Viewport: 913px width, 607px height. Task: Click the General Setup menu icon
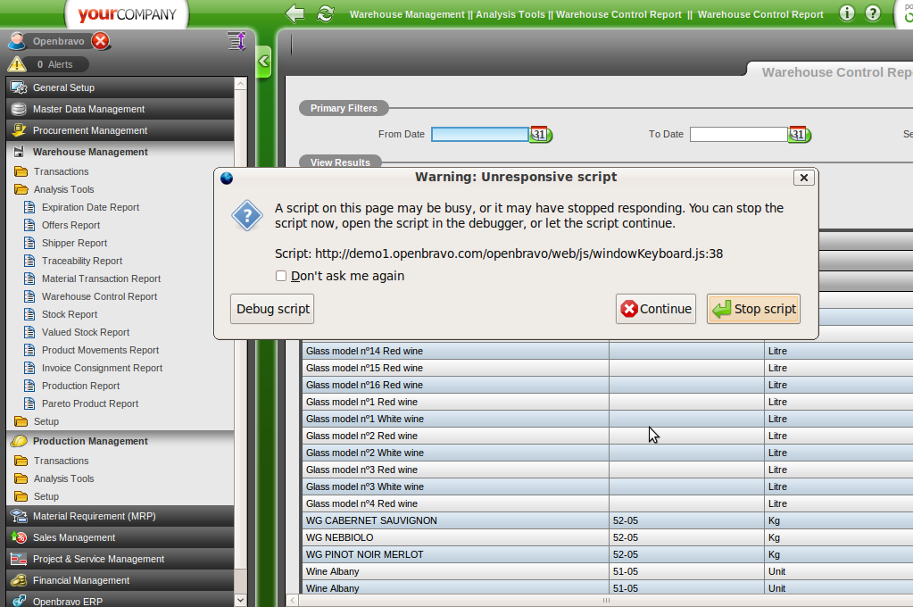point(19,87)
